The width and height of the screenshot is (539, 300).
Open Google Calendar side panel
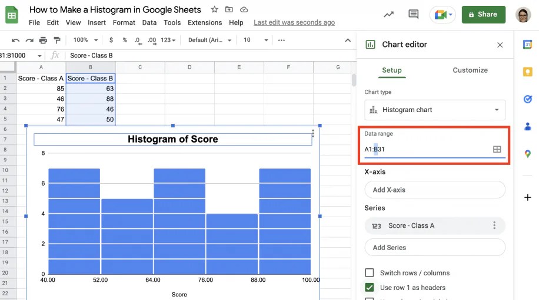coord(527,45)
